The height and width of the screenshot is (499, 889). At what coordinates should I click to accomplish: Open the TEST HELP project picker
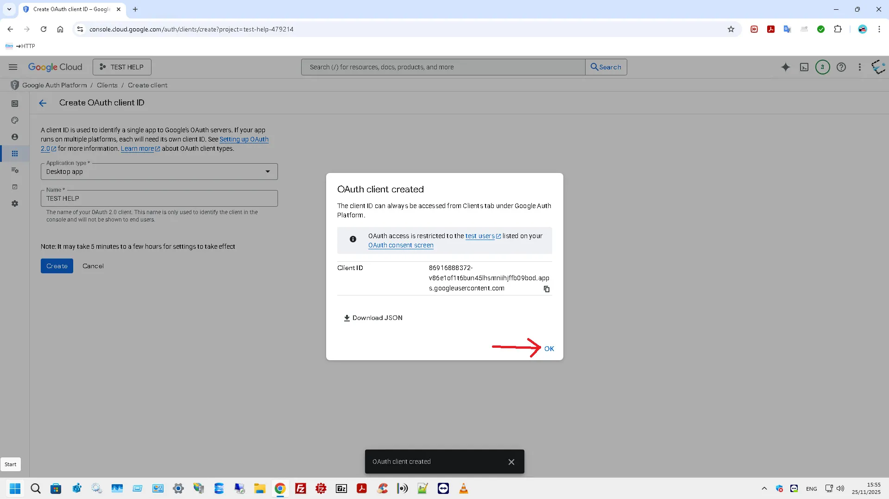(x=122, y=67)
